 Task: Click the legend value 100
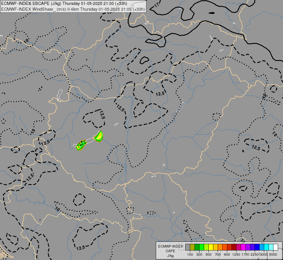[190, 255]
